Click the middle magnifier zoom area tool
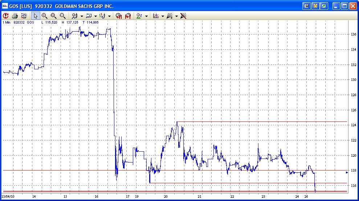Viewport: 359px width, 201px height. click(54, 16)
